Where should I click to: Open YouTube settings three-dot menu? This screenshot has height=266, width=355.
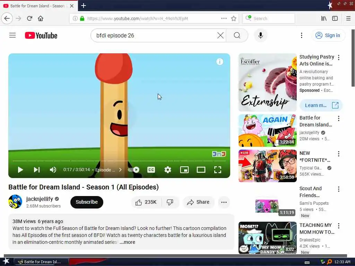coord(301,35)
